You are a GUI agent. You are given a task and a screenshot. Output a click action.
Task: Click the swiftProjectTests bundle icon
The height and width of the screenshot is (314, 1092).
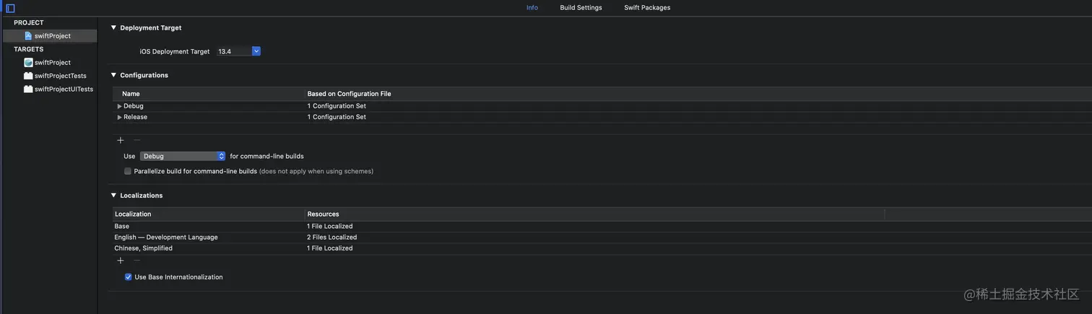point(28,76)
